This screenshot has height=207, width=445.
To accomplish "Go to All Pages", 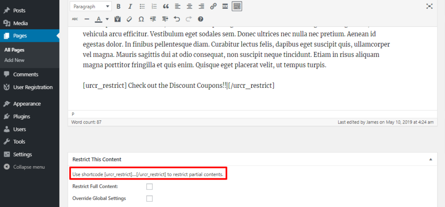I will tap(14, 50).
